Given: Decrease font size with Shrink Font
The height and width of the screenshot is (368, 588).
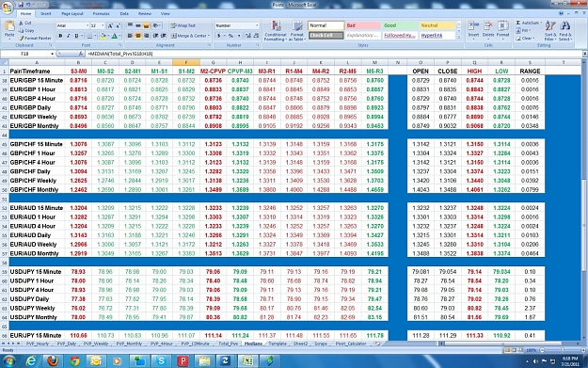Looking at the screenshot, I should click(118, 25).
